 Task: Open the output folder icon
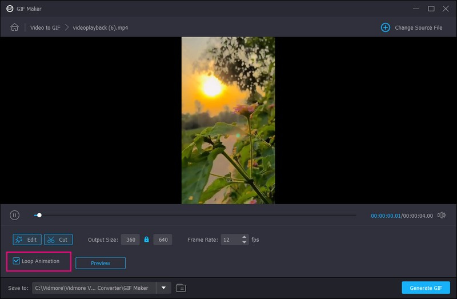point(181,288)
